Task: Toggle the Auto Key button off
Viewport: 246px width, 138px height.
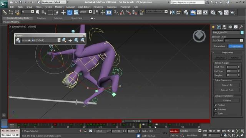Action: click(174, 131)
